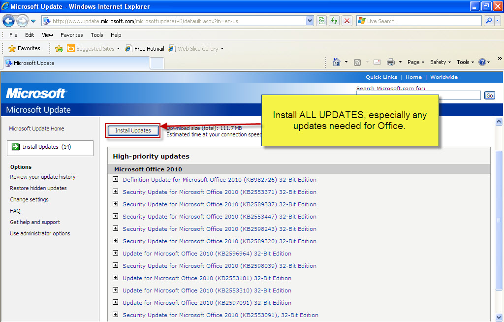Viewport: 504px width, 322px height.
Task: Expand Security Update KB2553371 details
Action: tap(115, 192)
